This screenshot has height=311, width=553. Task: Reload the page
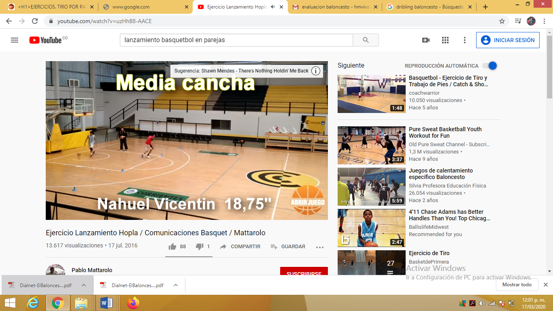[x=35, y=21]
